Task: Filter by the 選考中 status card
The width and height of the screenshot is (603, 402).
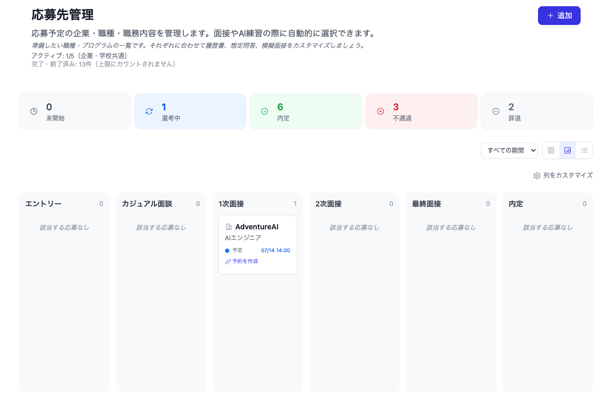Action: [190, 111]
